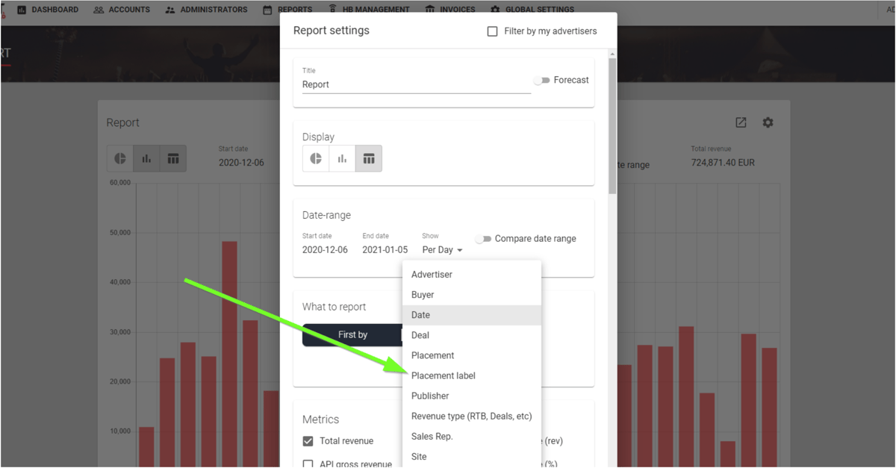The width and height of the screenshot is (896, 468).
Task: Toggle the Forecast switch
Action: 541,81
